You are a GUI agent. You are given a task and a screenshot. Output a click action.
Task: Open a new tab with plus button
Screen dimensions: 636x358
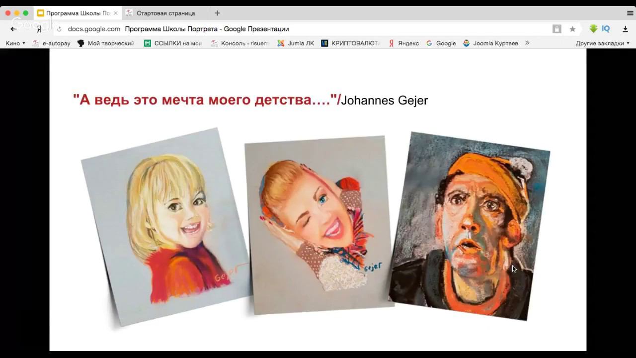pyautogui.click(x=217, y=13)
